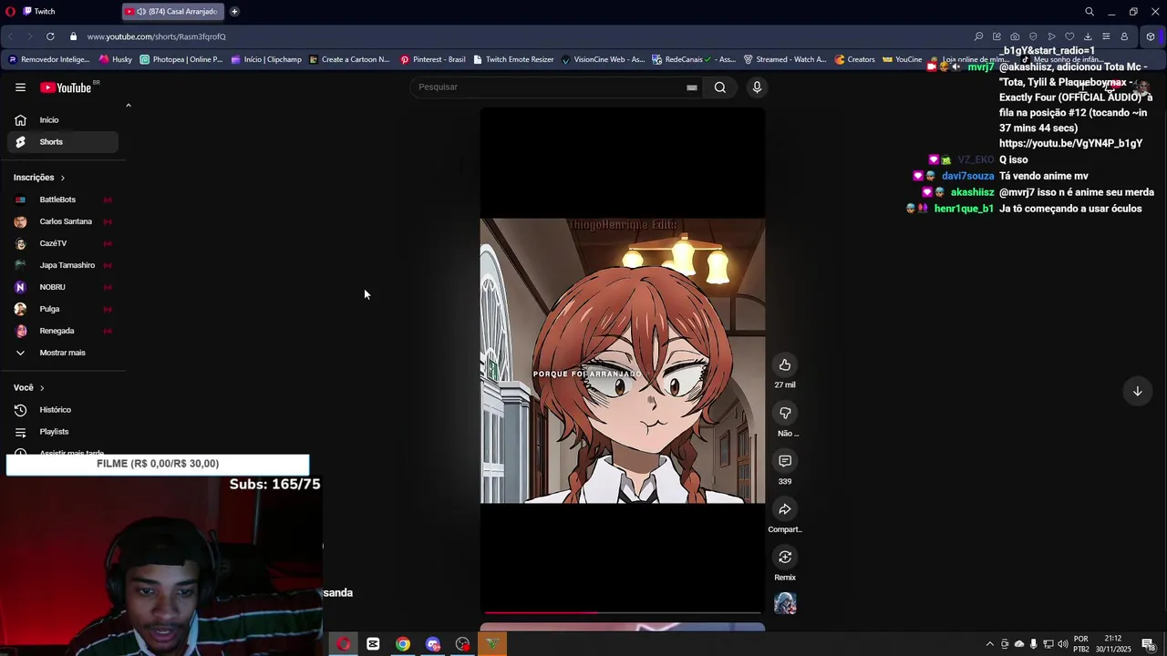Open the NOBRU channel
This screenshot has height=656, width=1167.
point(63,287)
